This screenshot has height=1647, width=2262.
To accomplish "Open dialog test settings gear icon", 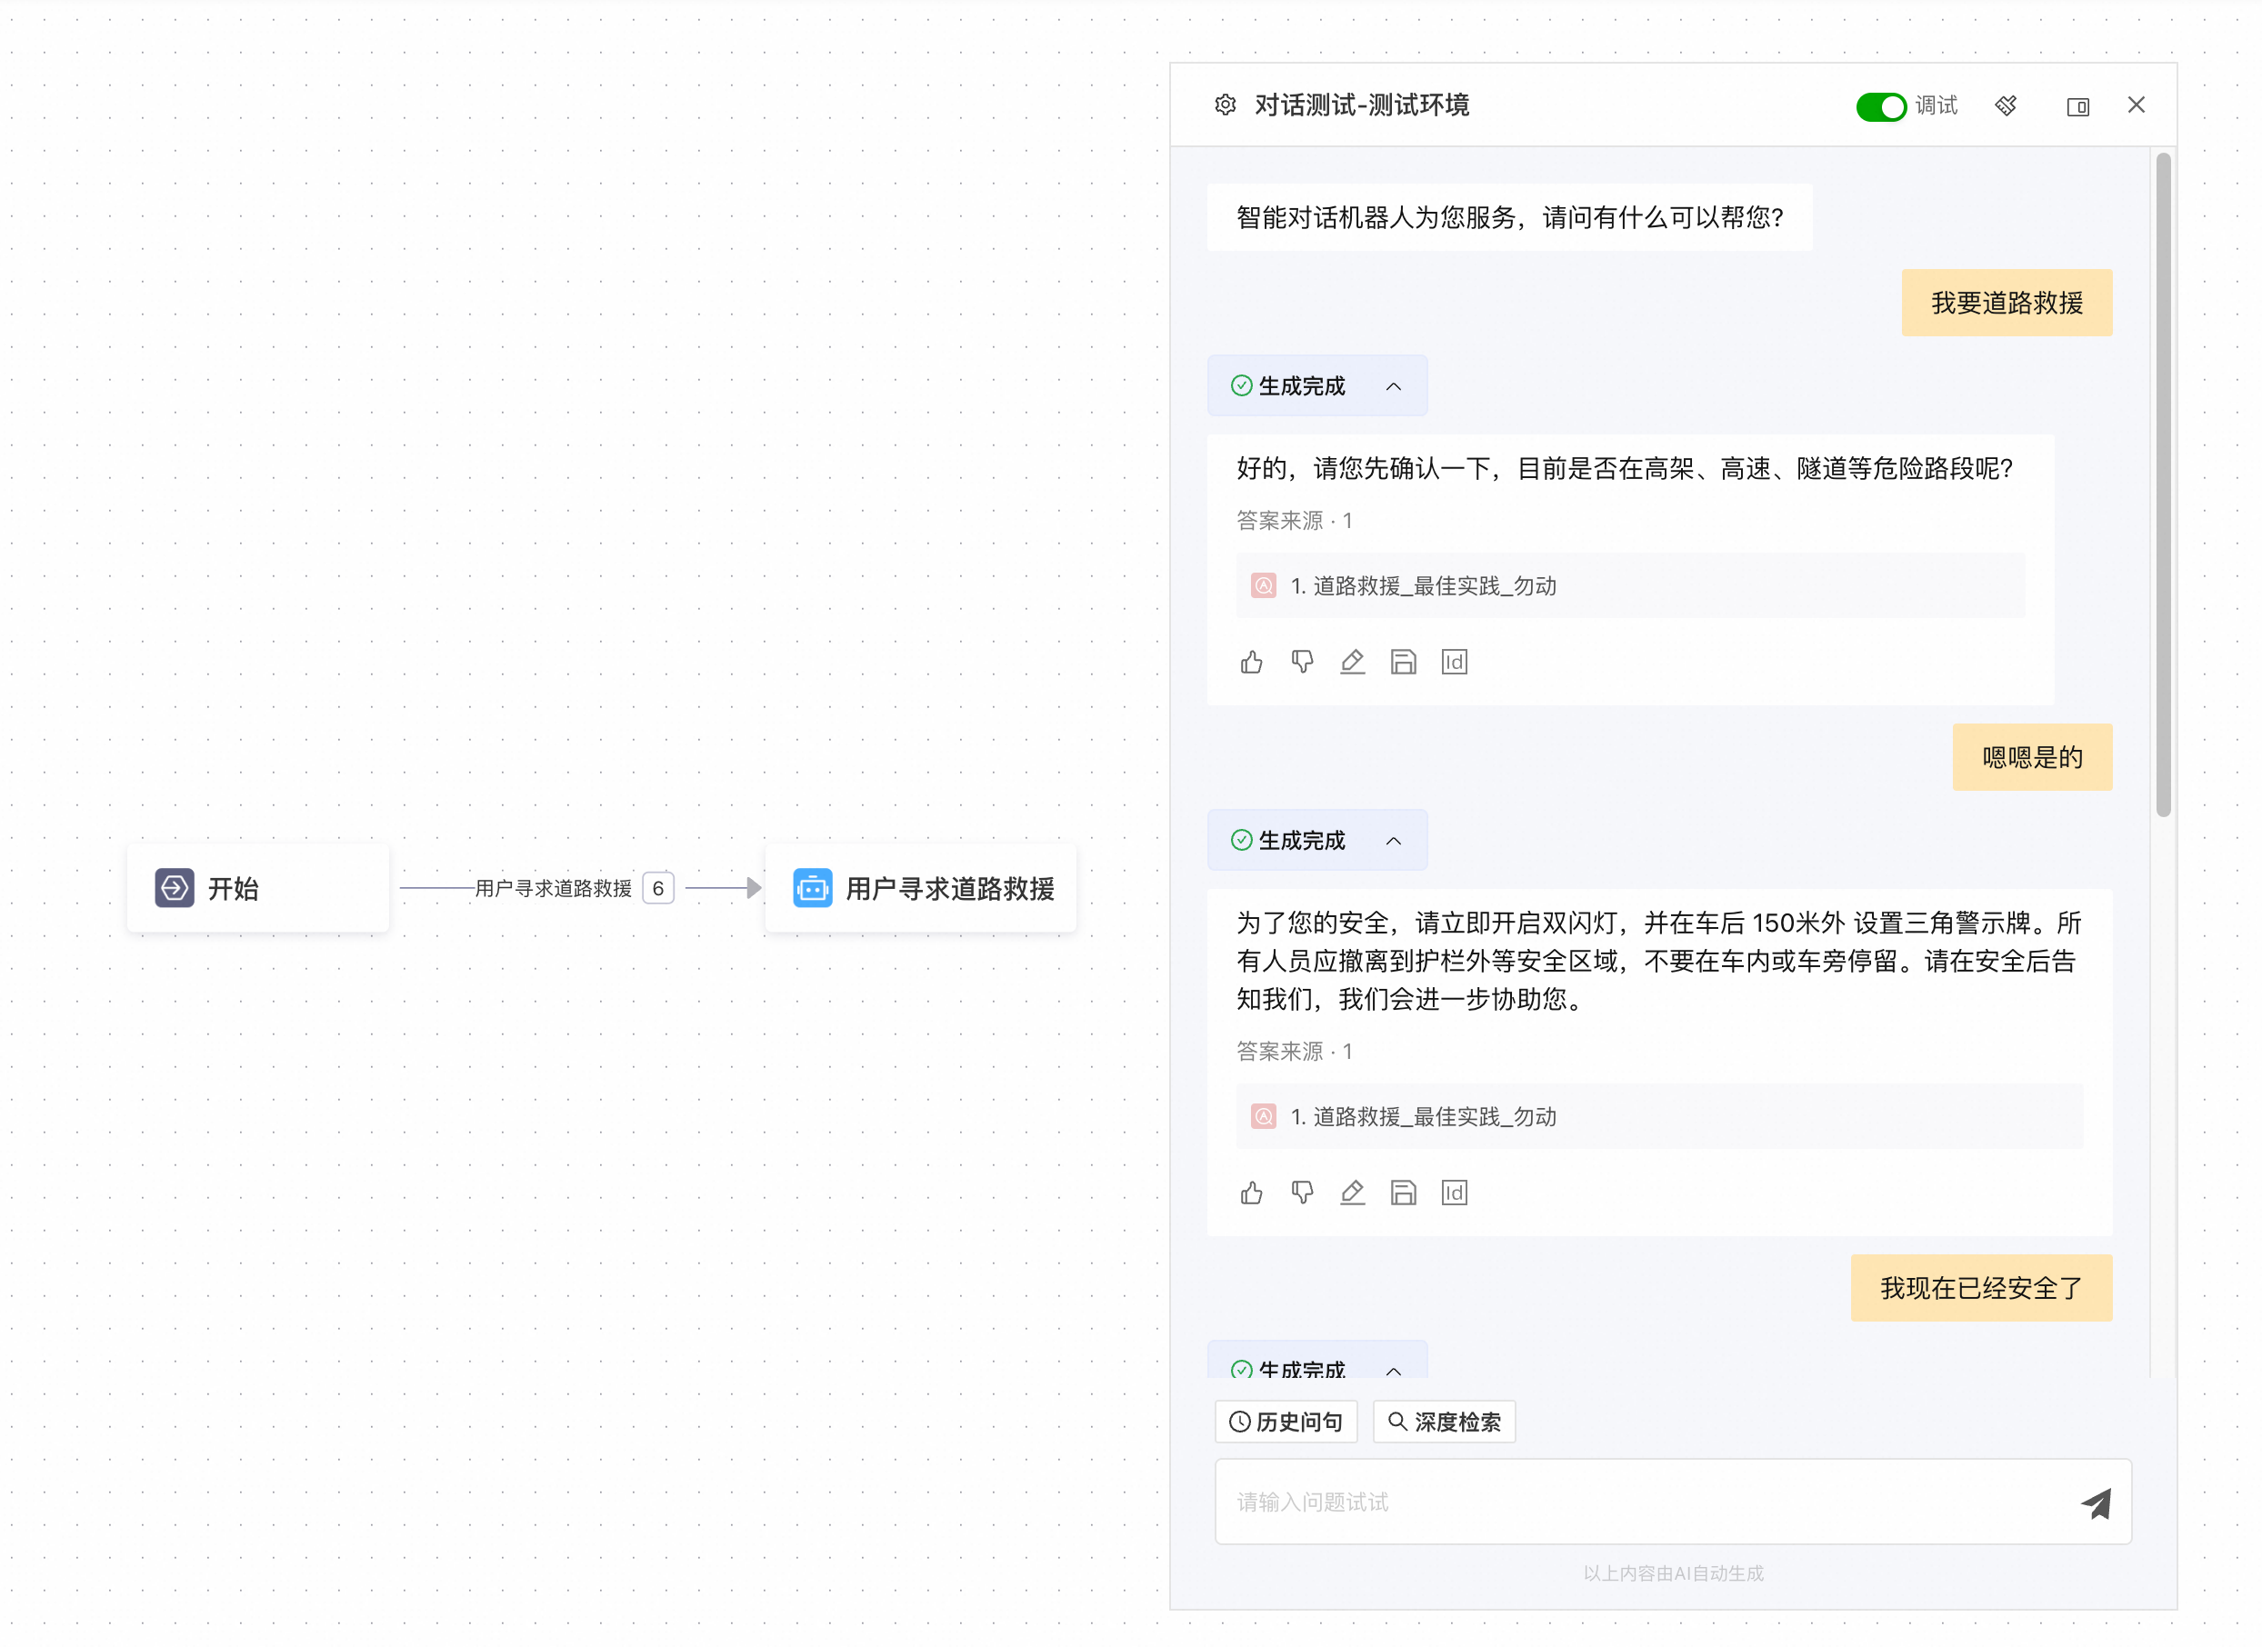I will coord(1225,105).
